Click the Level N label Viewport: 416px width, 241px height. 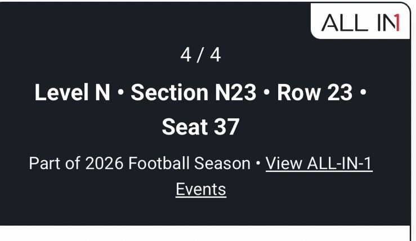pyautogui.click(x=72, y=92)
